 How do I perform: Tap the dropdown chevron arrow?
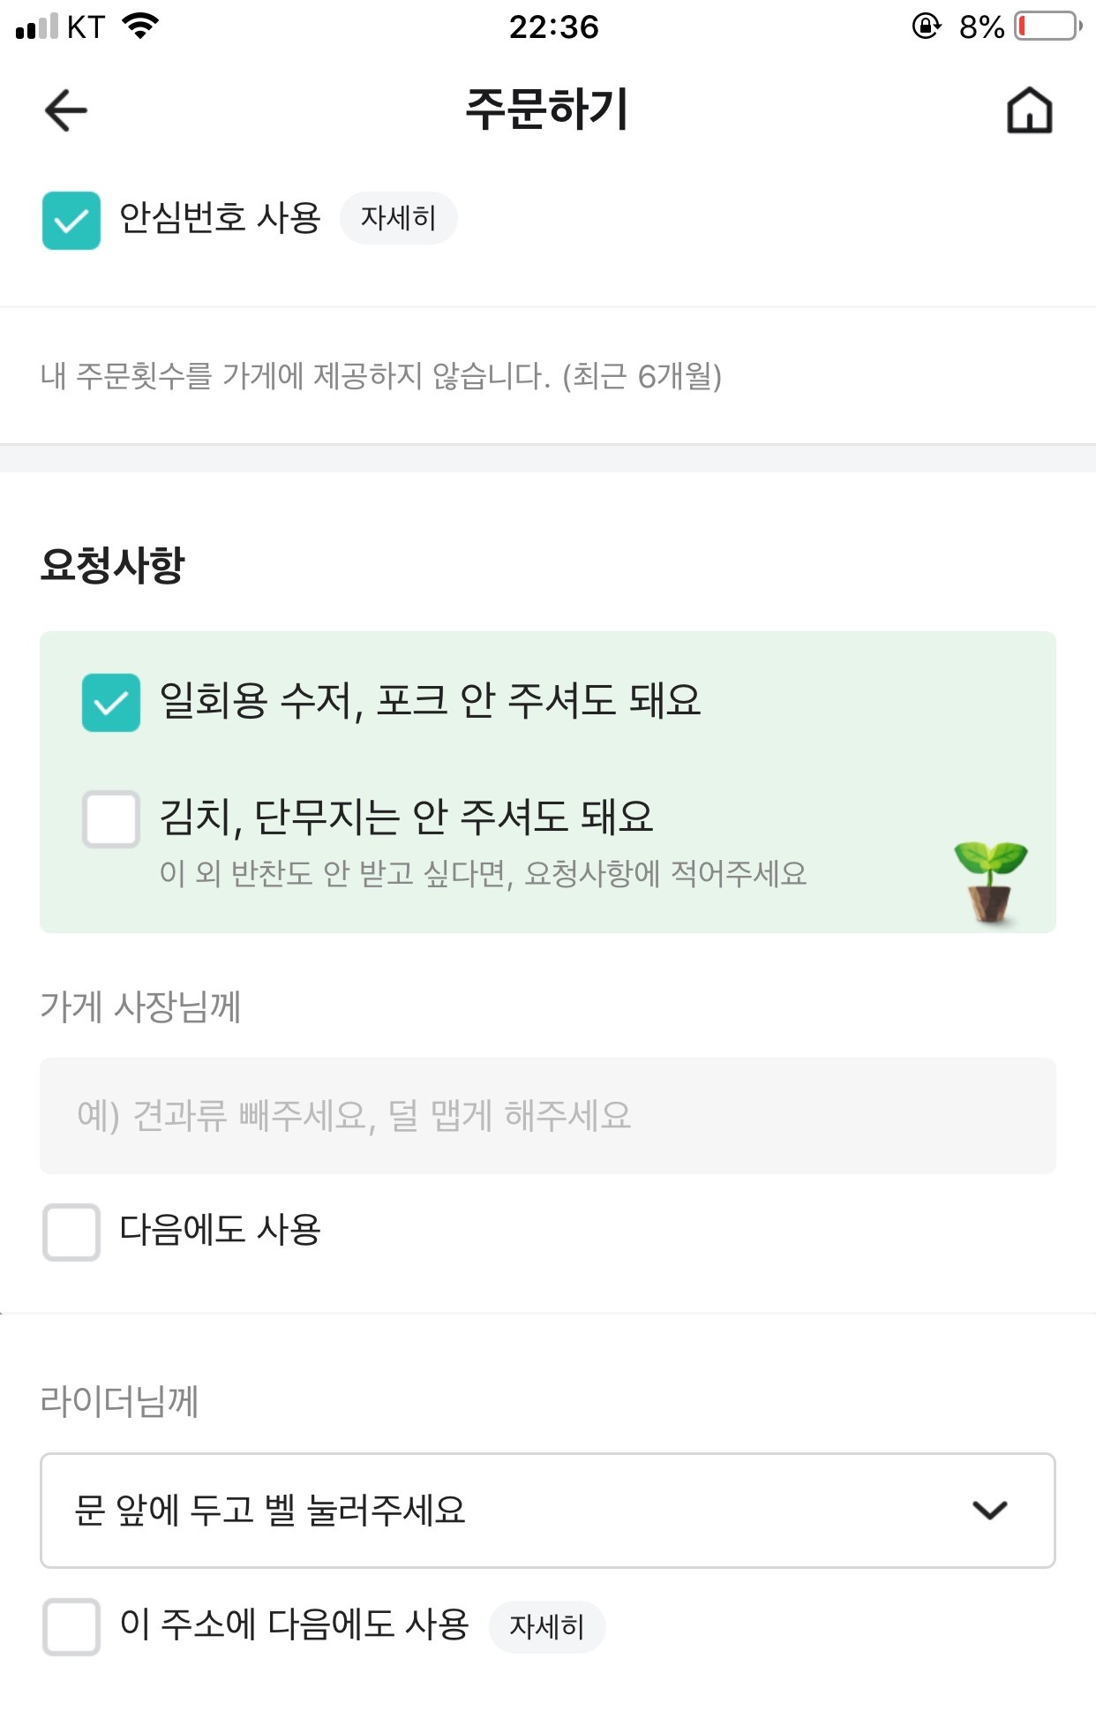(x=989, y=1511)
